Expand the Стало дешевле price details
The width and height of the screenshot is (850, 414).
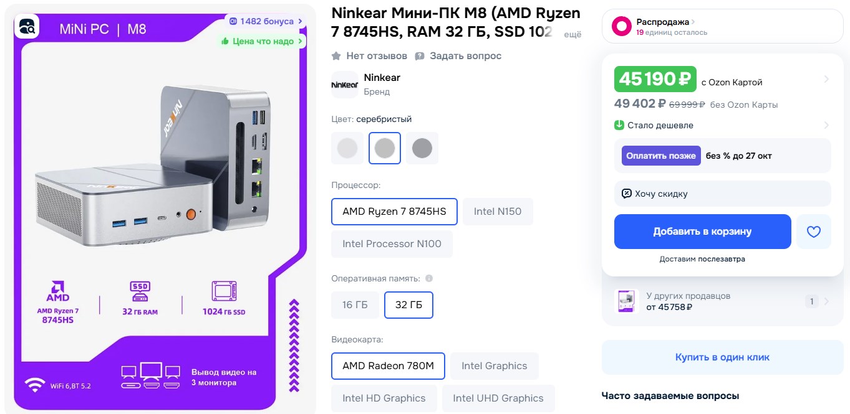pos(722,125)
